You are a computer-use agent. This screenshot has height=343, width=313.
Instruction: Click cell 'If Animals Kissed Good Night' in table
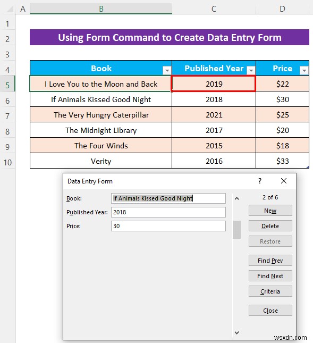pyautogui.click(x=101, y=99)
